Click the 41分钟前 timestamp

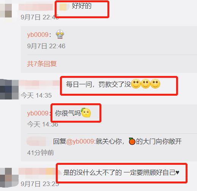[41, 153]
